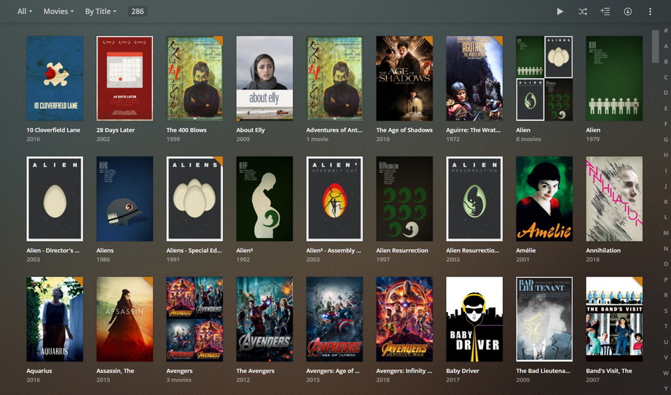Click the 'Aliens' 1986 title text
Image resolution: width=671 pixels, height=395 pixels.
[105, 250]
